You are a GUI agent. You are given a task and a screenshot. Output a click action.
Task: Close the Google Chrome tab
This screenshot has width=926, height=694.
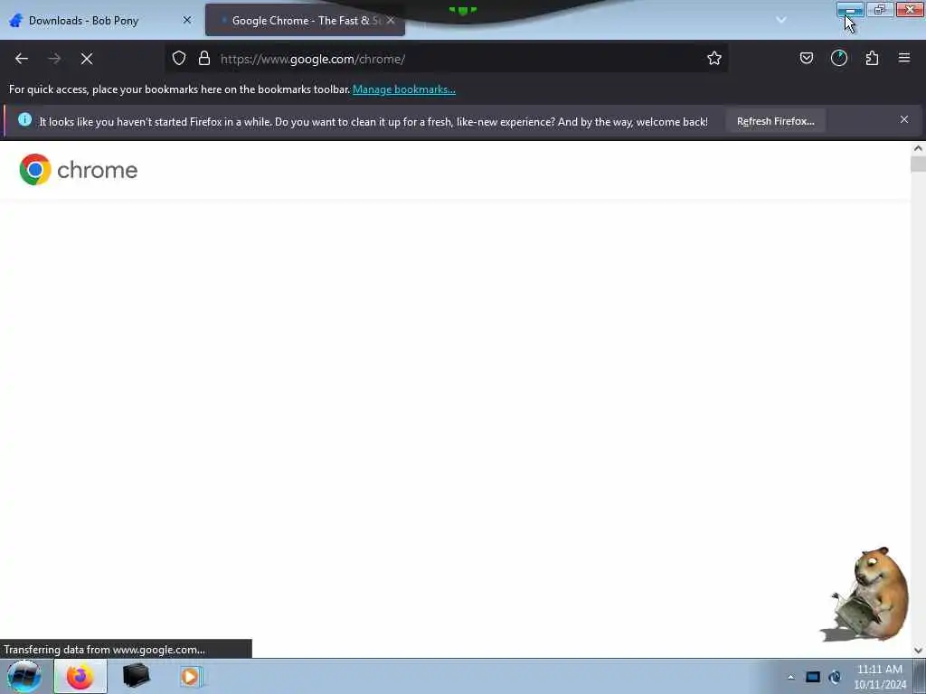click(391, 20)
